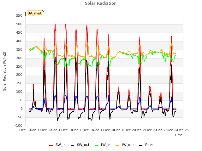Click the Solar Radiation (W/m2) y-axis title

click(x=4, y=71)
